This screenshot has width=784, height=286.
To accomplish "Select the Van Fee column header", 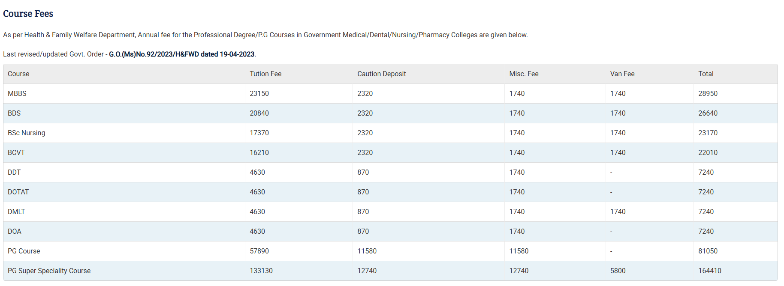I will 622,74.
